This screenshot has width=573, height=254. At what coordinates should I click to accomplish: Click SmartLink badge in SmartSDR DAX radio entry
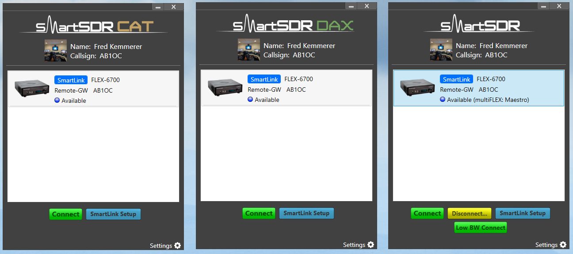pos(264,79)
